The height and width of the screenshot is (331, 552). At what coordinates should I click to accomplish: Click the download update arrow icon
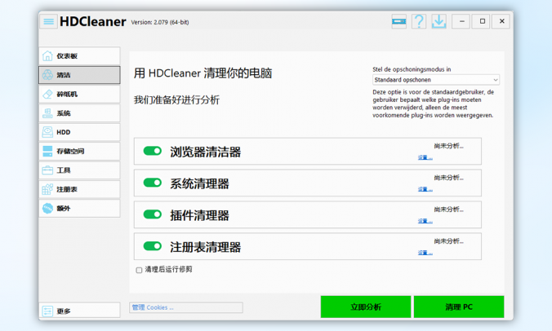pyautogui.click(x=439, y=22)
